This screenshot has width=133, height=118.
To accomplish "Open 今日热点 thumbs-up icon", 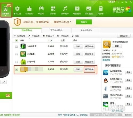I will tap(29, 9).
